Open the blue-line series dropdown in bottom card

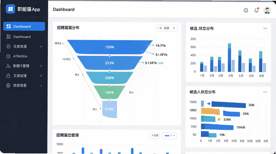click(x=169, y=136)
